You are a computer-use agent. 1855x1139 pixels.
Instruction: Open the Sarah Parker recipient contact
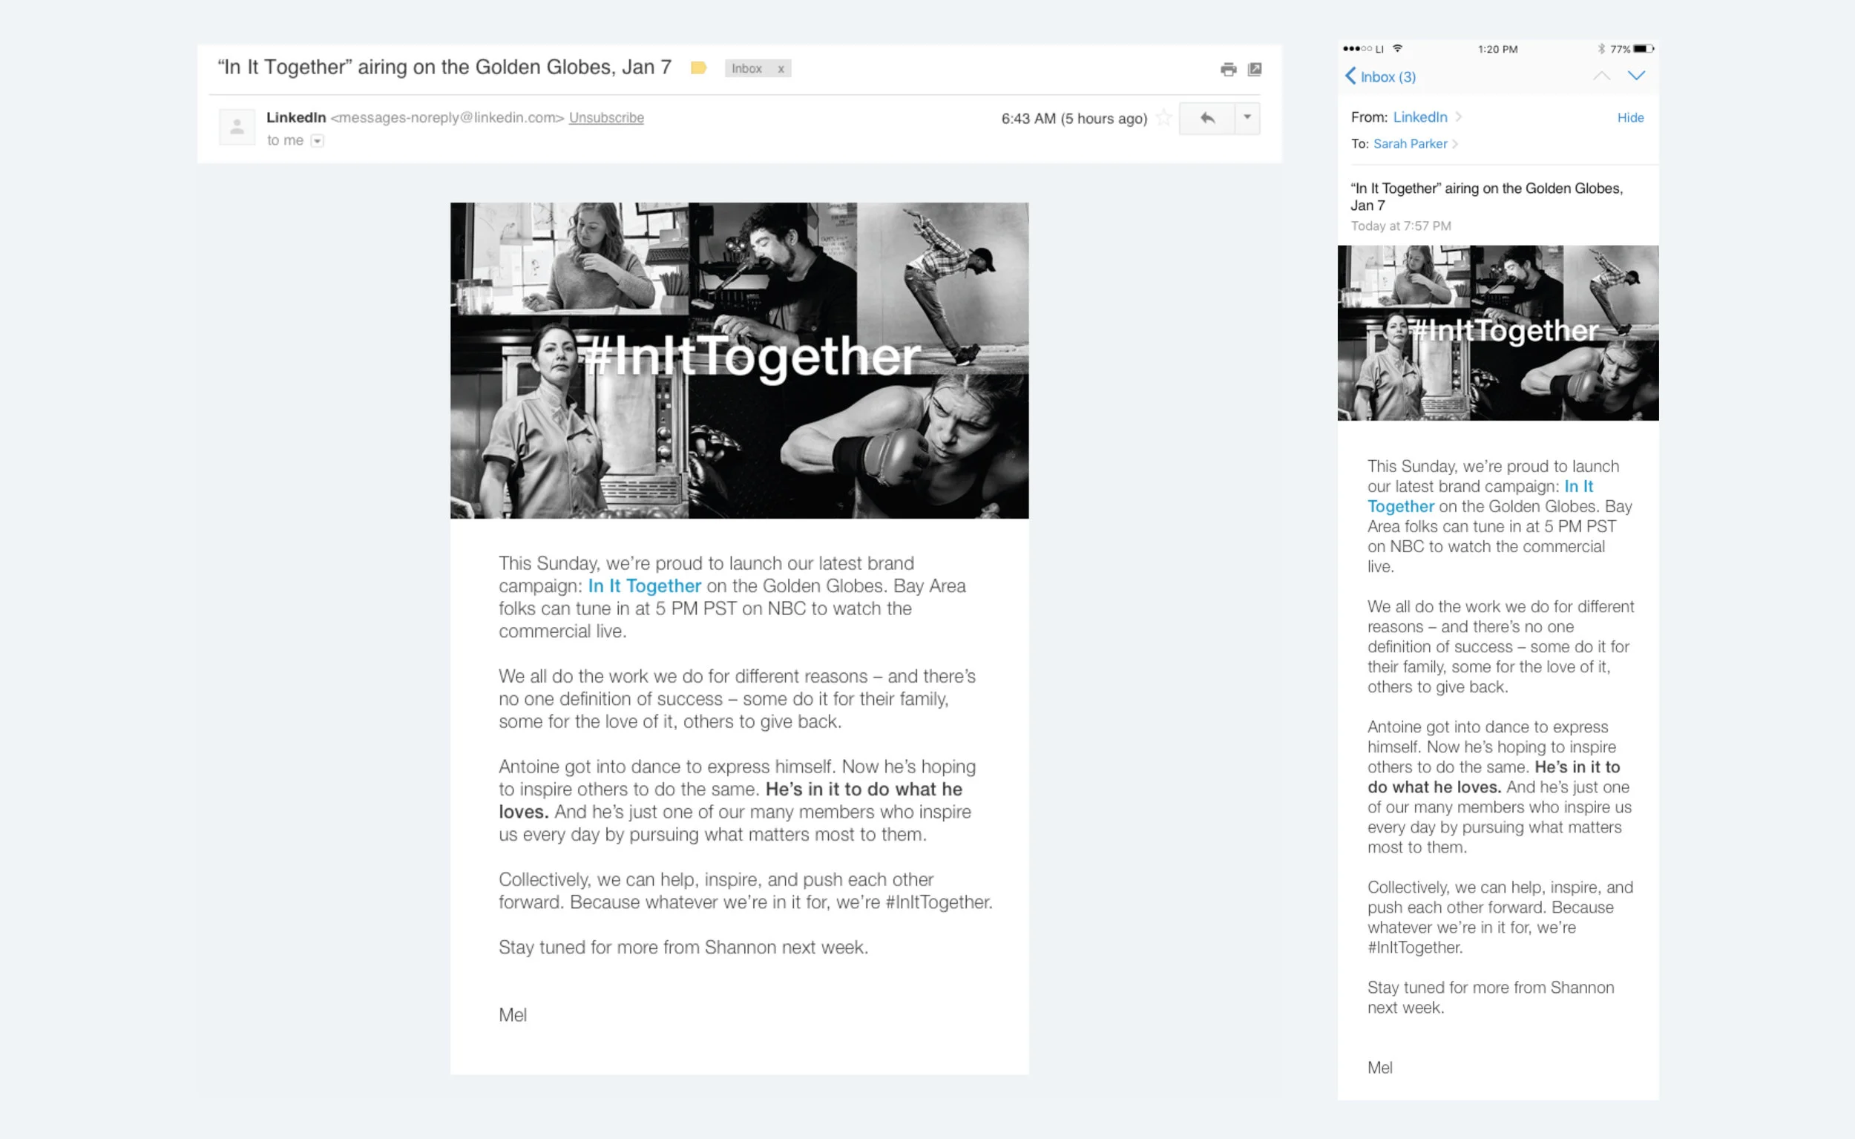click(x=1410, y=144)
